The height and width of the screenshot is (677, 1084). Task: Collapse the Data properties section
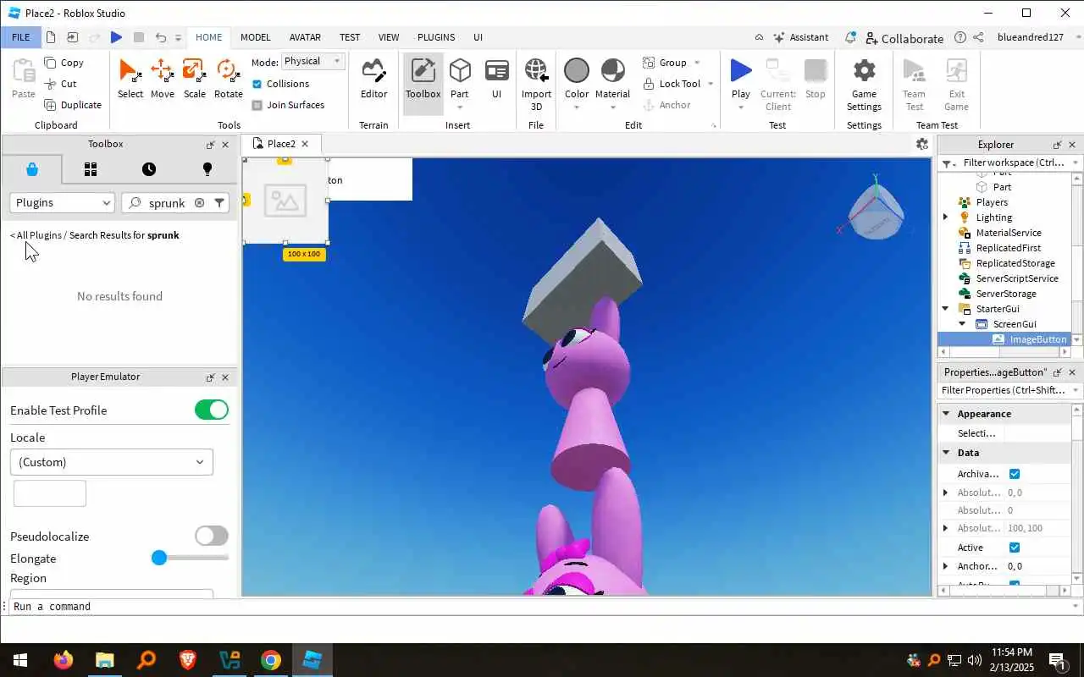pos(946,453)
